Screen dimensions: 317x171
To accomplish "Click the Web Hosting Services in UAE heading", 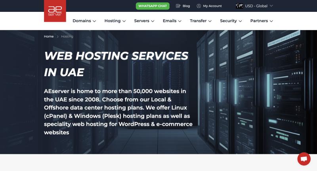I will (x=116, y=64).
